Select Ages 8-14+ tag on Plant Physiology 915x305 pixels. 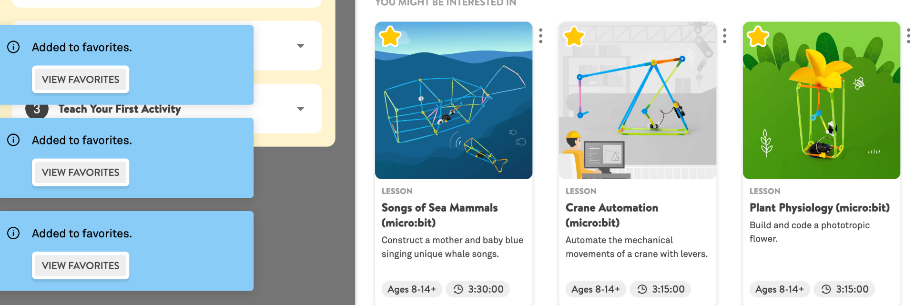tap(779, 289)
